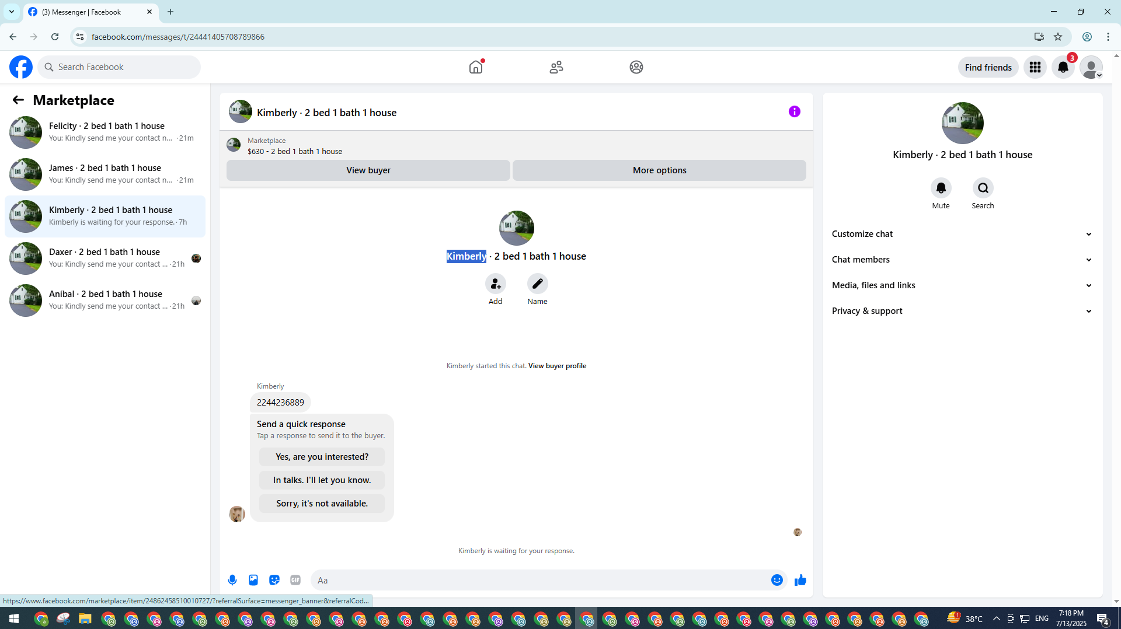Image resolution: width=1121 pixels, height=629 pixels.
Task: Reload the page with browser refresh button
Action: [55, 37]
